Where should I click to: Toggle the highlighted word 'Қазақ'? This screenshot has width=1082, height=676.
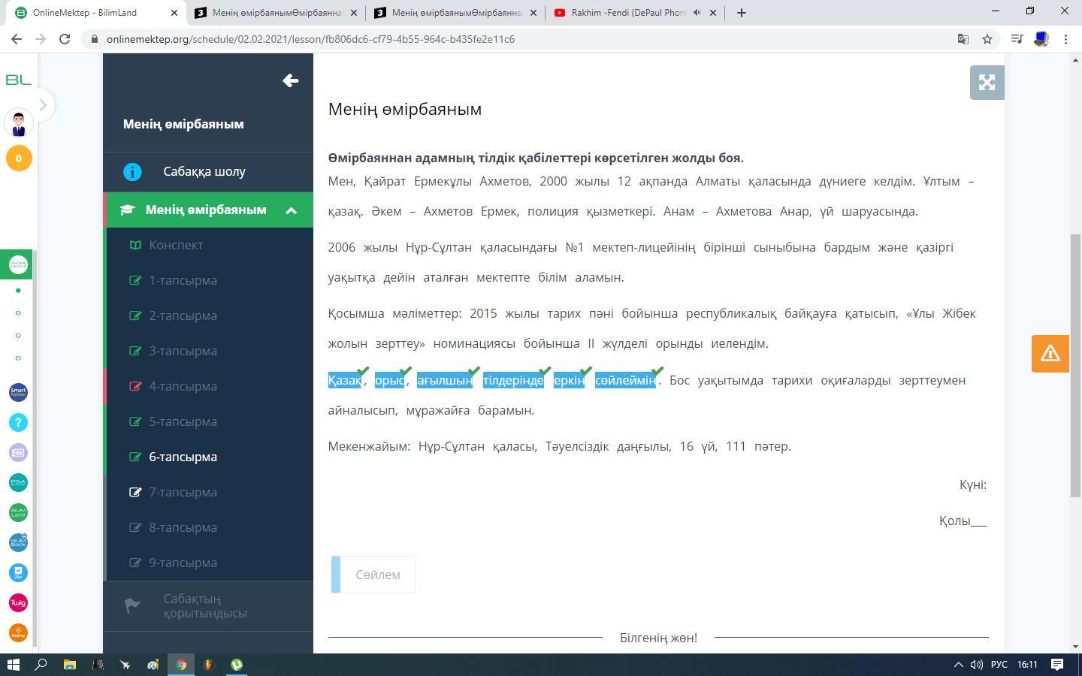tap(345, 380)
